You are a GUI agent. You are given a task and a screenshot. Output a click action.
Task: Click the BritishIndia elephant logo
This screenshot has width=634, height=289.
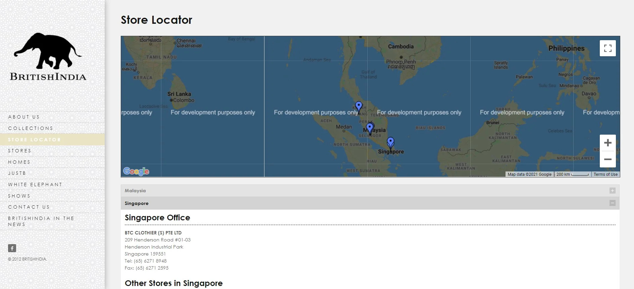point(48,57)
